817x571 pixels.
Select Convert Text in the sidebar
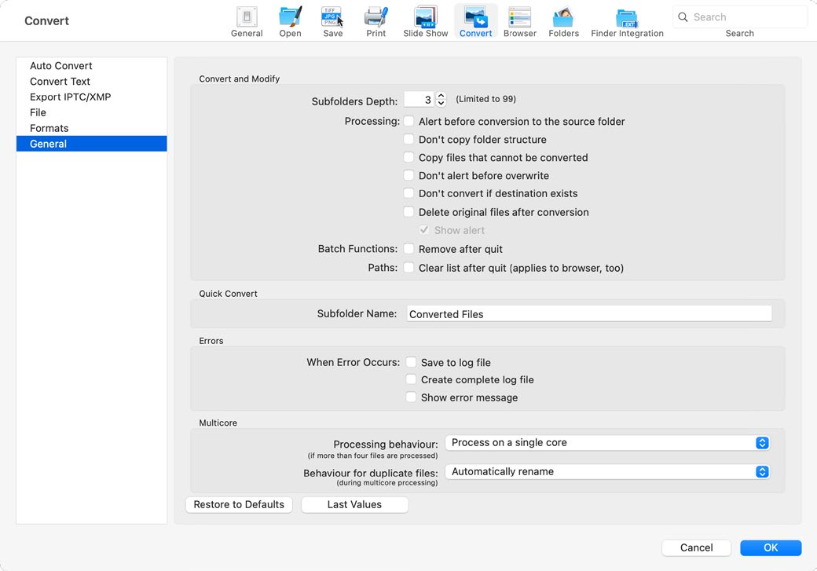[92, 81]
